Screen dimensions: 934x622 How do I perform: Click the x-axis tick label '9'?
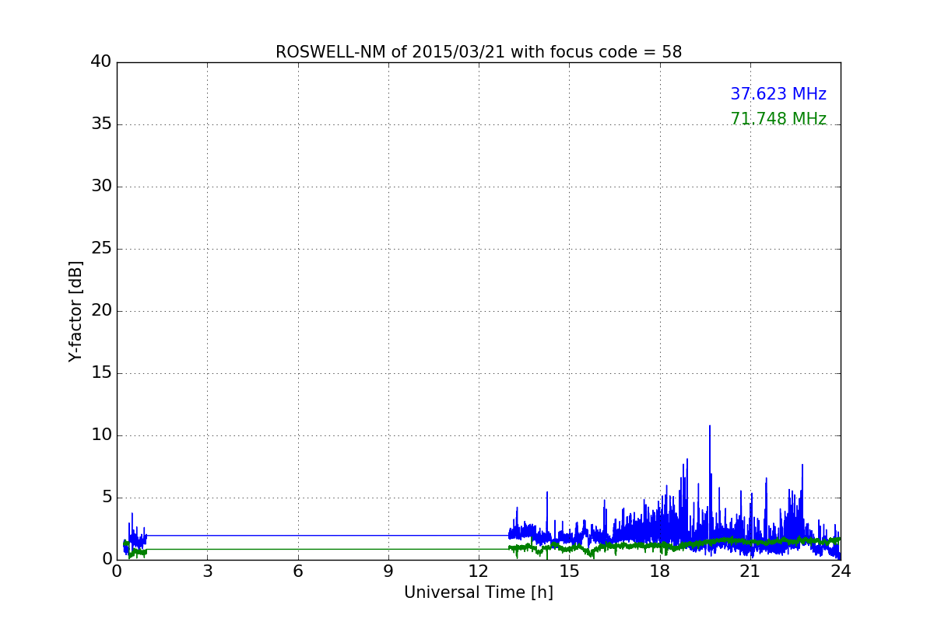coord(388,571)
